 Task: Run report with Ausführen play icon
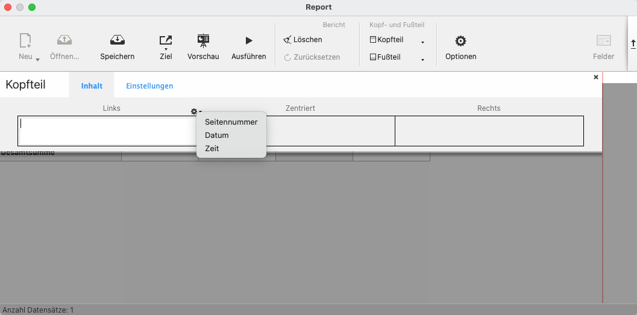(x=248, y=40)
